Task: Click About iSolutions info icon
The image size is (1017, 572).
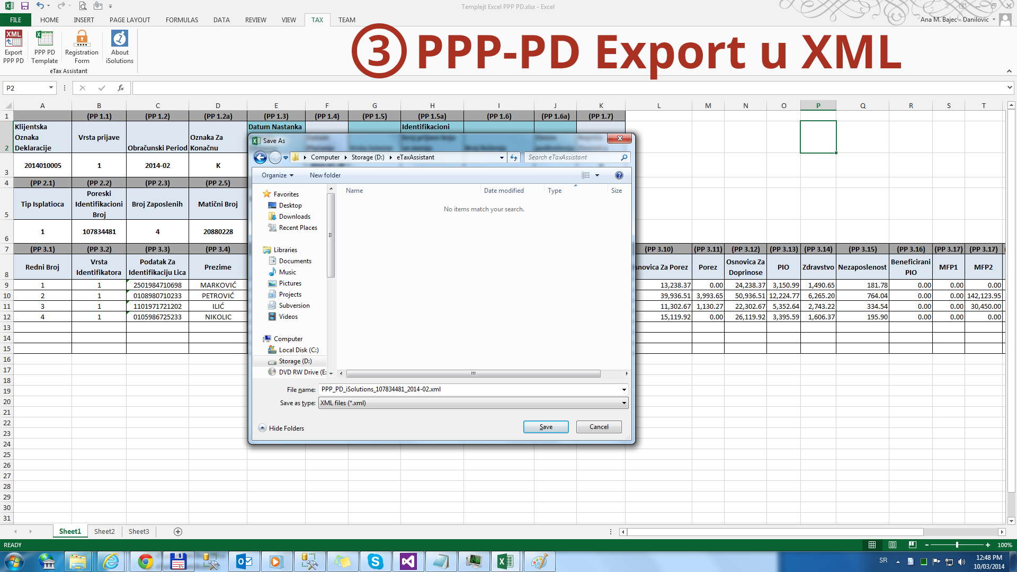Action: [120, 39]
